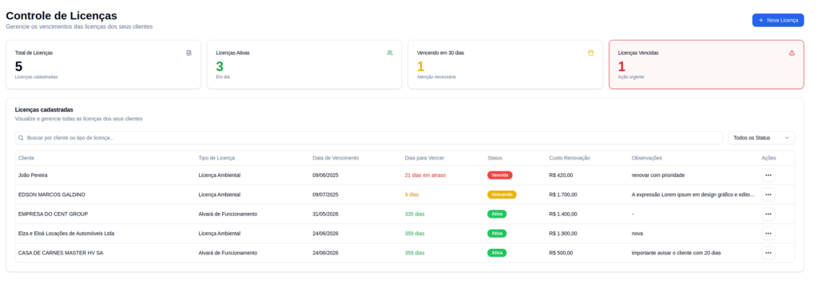Screen dimensions: 818x299
Task: Click the Controle de Licenças page title
Action: (x=62, y=16)
